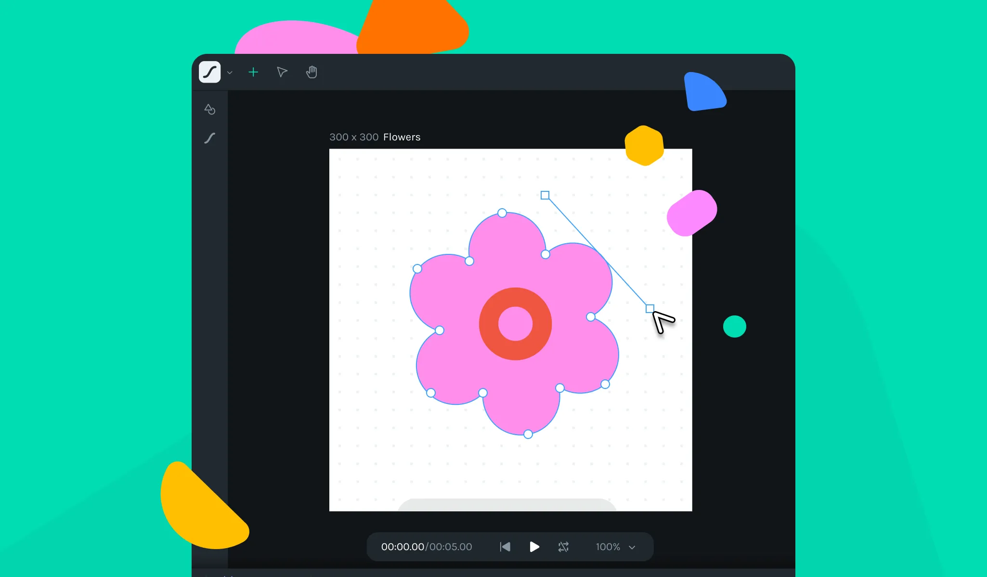Click the current time 00:00.00
This screenshot has width=987, height=577.
click(402, 547)
